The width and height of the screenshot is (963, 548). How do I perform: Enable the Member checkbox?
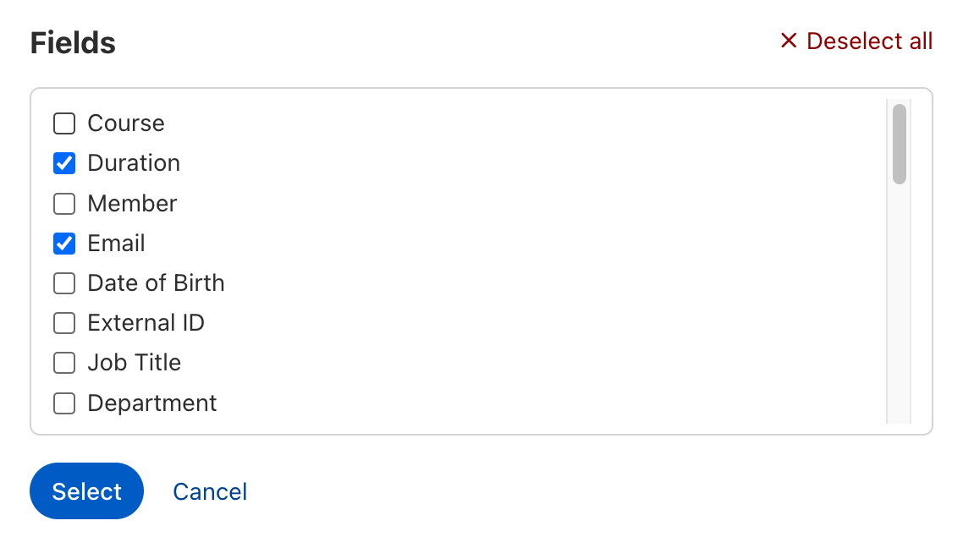(64, 204)
